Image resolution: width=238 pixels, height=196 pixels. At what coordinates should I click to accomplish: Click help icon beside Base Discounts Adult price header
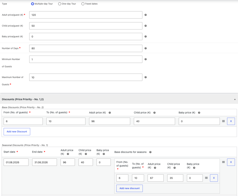(x=110, y=113)
